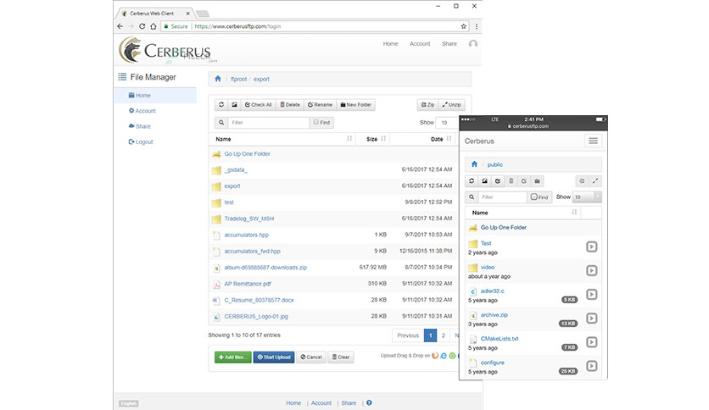Refresh the desktop file list

click(221, 105)
